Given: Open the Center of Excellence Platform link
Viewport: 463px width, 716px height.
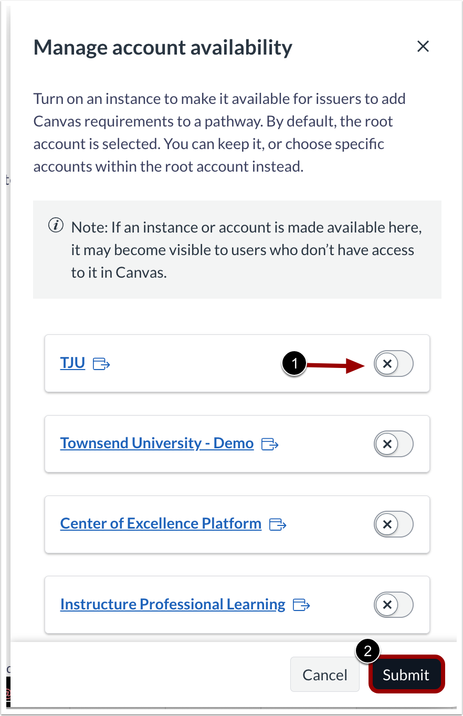Looking at the screenshot, I should (x=161, y=523).
